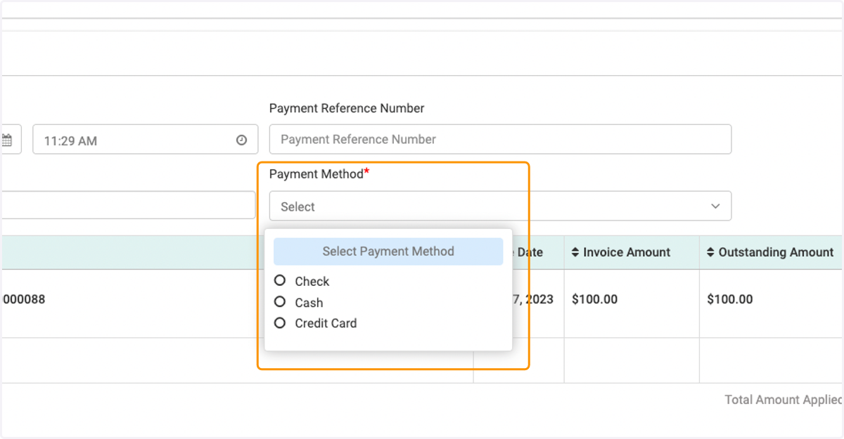Click the Payment Method dropdown chevron arrow
844x439 pixels.
(715, 207)
